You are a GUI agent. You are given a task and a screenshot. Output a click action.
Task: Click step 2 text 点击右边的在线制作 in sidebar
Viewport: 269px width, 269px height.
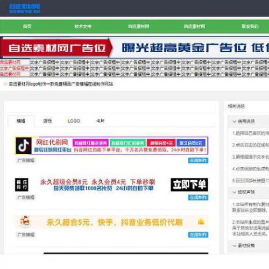point(251,145)
